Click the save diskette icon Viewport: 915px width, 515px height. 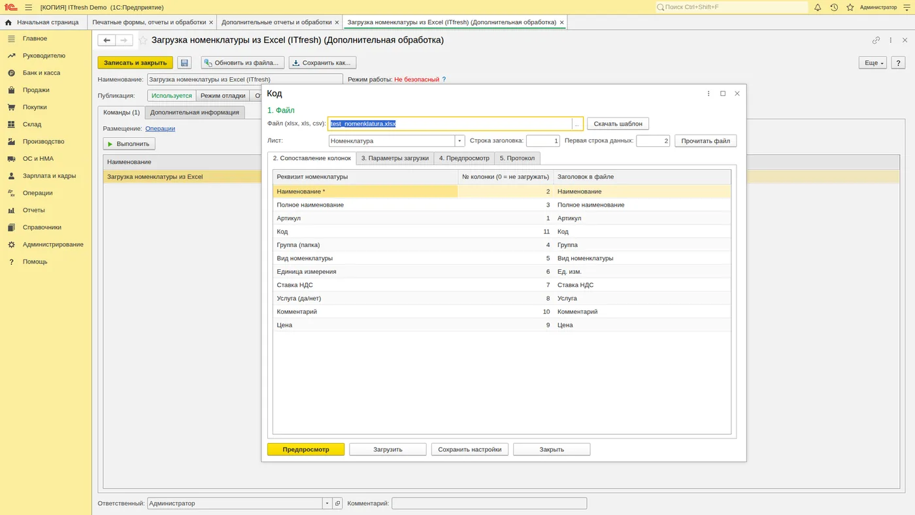(184, 63)
